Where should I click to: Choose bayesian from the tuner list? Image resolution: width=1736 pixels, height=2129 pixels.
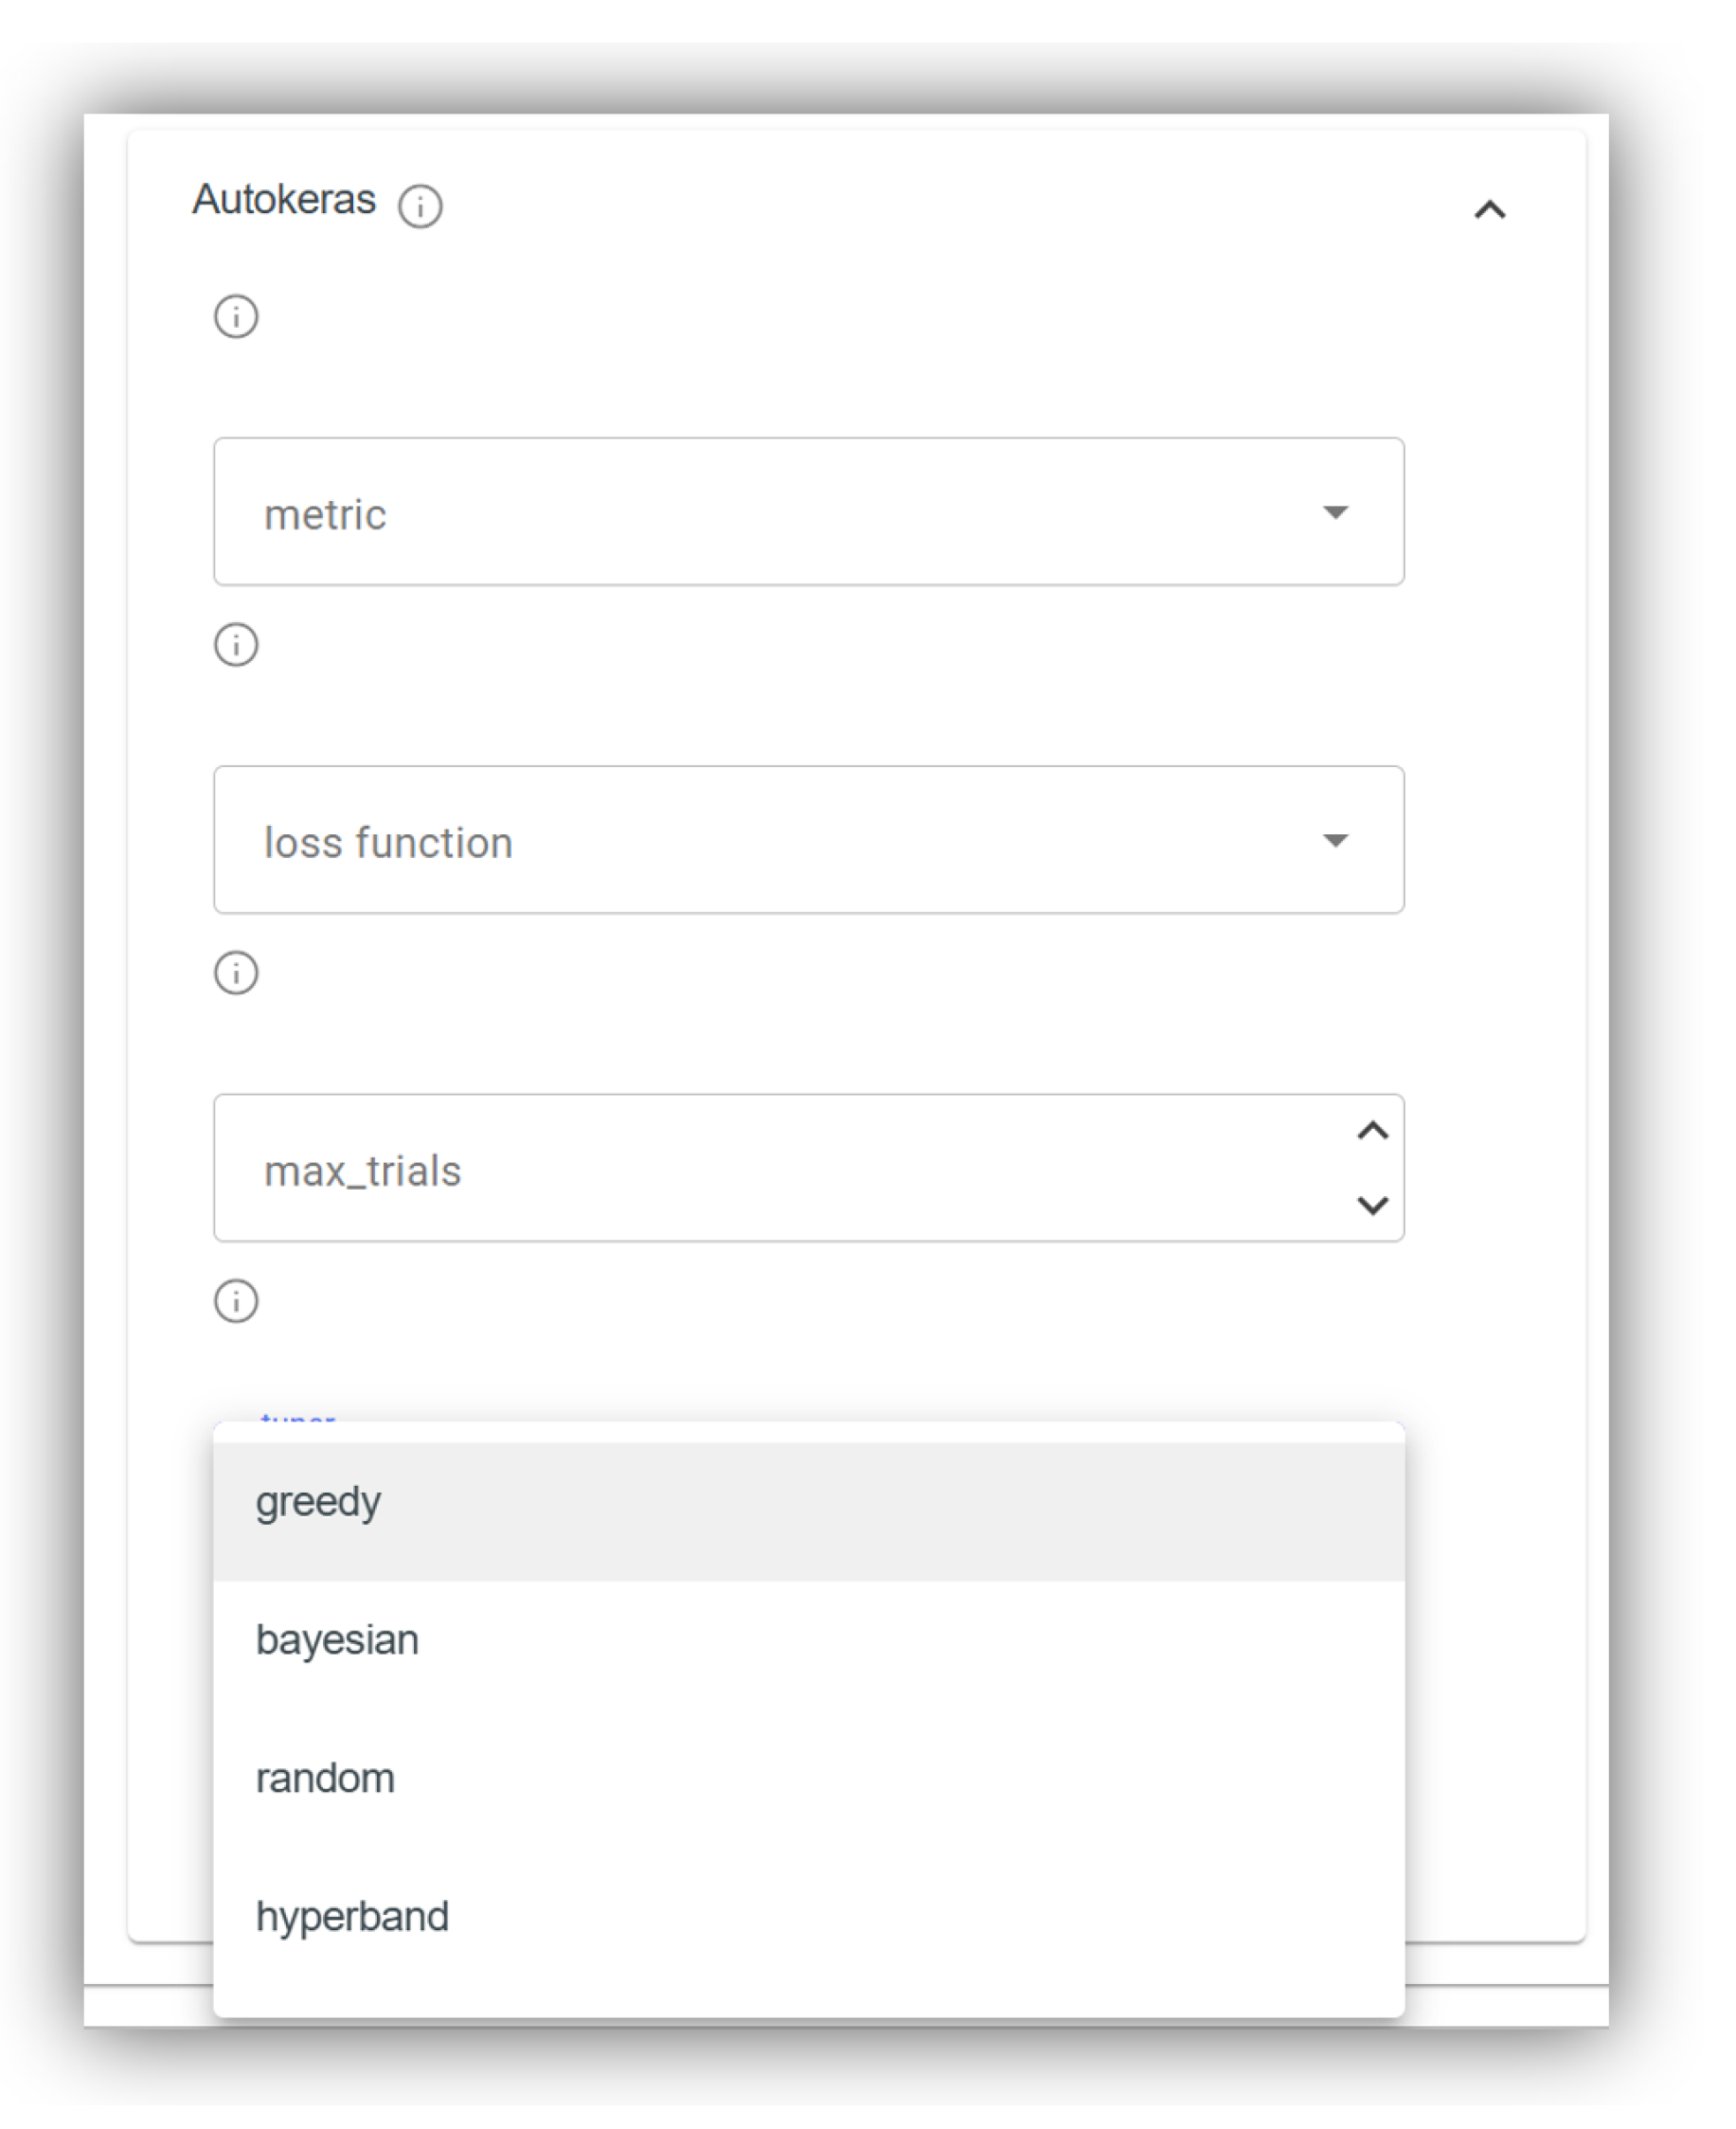(337, 1640)
